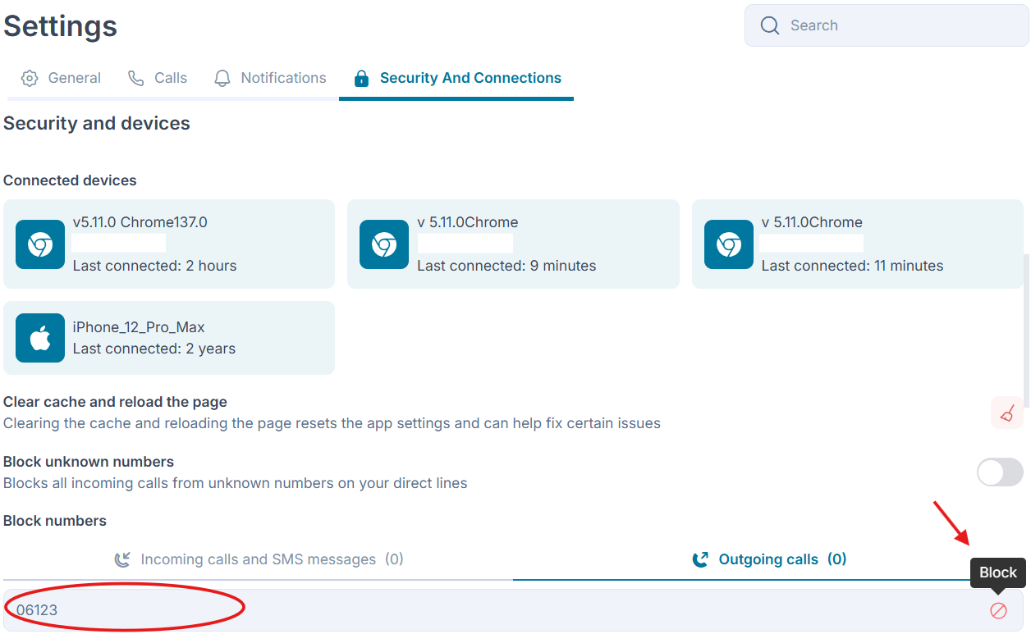Screen dimensions: 1031x634
Task: Click the clear cache broom icon
Action: (1007, 413)
